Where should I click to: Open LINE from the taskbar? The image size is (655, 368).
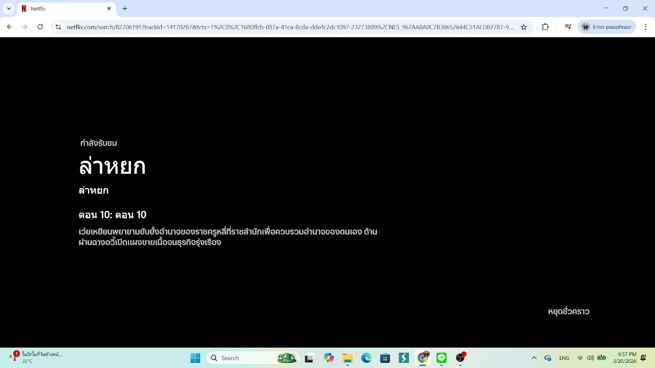click(x=442, y=358)
